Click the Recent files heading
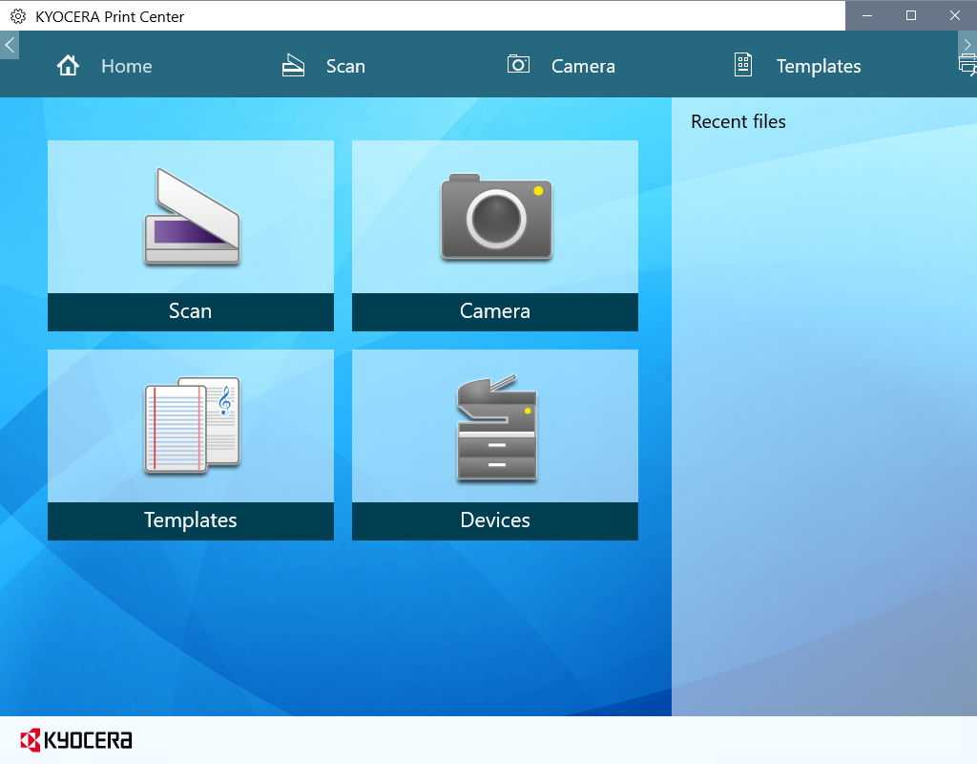 (738, 121)
